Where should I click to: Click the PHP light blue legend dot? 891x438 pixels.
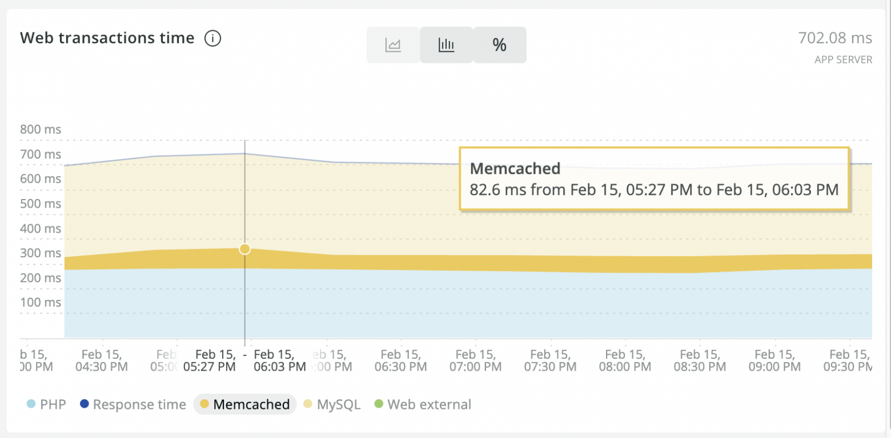pos(31,405)
